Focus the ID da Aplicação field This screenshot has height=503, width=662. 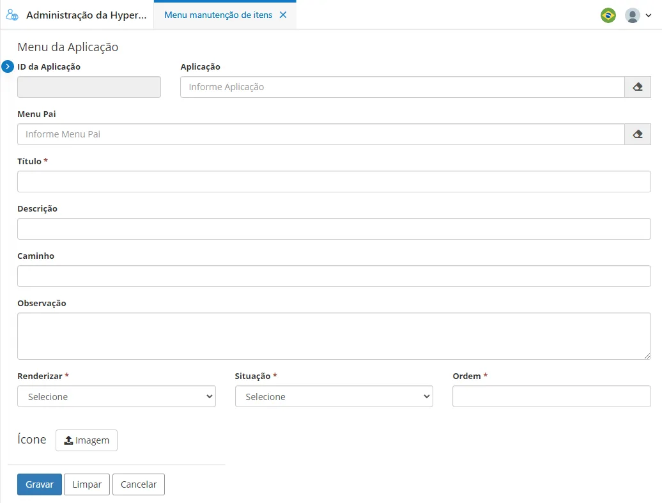point(89,87)
